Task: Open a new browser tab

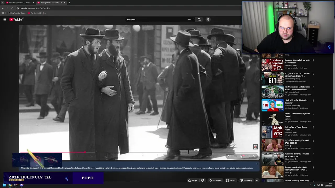Action: [x=69, y=3]
